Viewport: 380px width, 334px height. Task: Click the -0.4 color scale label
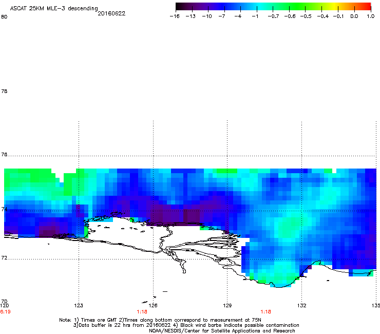tap(323, 16)
